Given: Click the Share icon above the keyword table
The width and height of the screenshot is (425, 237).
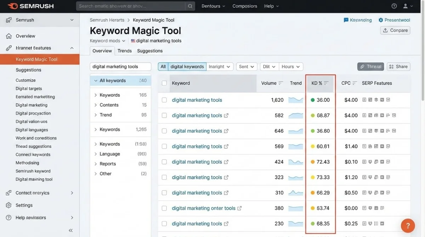Looking at the screenshot, I should pos(398,66).
